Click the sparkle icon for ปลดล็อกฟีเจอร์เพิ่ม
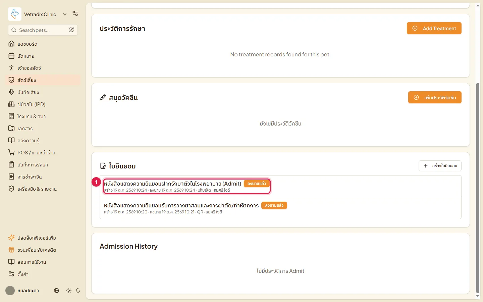483x302 pixels. pos(11,238)
